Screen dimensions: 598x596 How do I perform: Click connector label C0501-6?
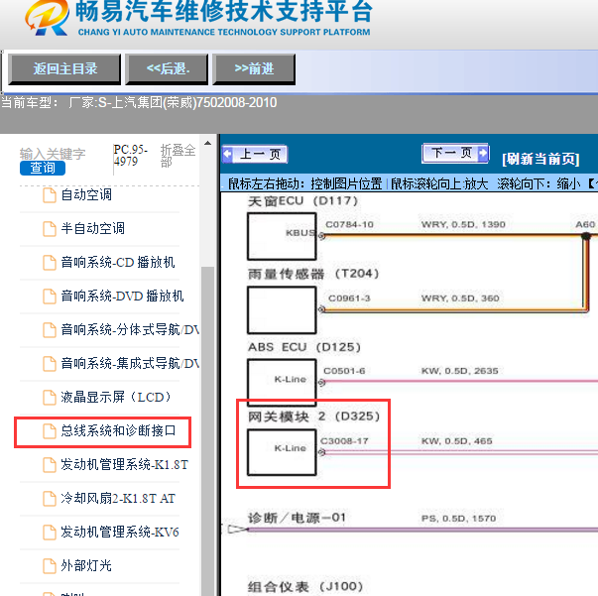point(344,371)
